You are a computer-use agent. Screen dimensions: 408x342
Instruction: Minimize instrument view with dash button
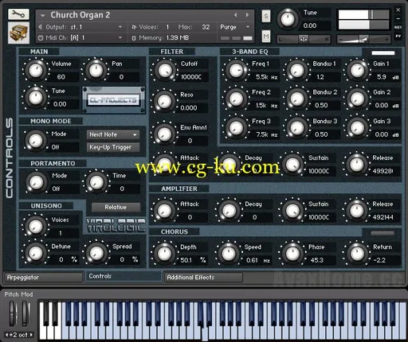pyautogui.click(x=398, y=18)
